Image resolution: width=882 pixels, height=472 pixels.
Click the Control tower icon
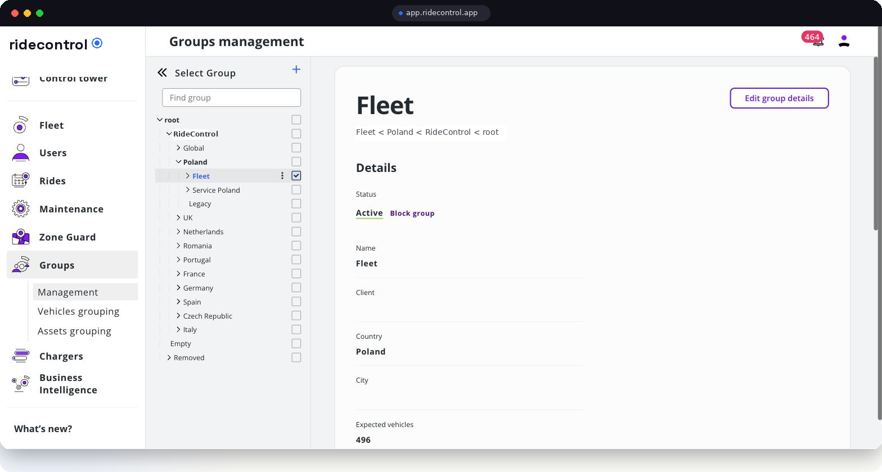pos(20,80)
